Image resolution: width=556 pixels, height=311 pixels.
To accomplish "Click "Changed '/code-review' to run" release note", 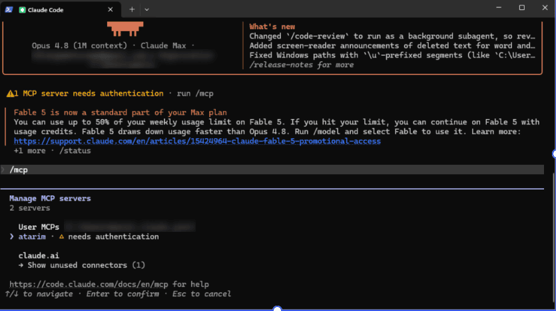I will point(392,36).
